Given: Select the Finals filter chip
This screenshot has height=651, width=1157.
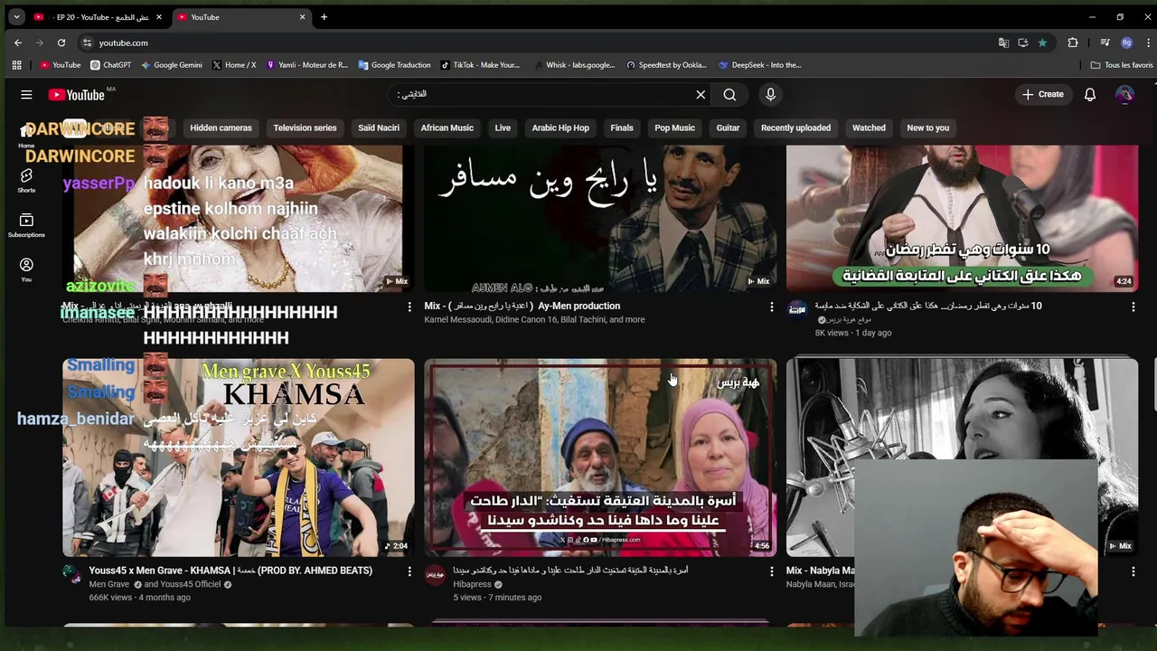Looking at the screenshot, I should [622, 127].
